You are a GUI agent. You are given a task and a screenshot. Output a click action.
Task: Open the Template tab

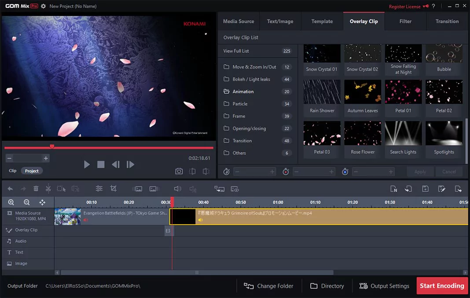(x=322, y=21)
